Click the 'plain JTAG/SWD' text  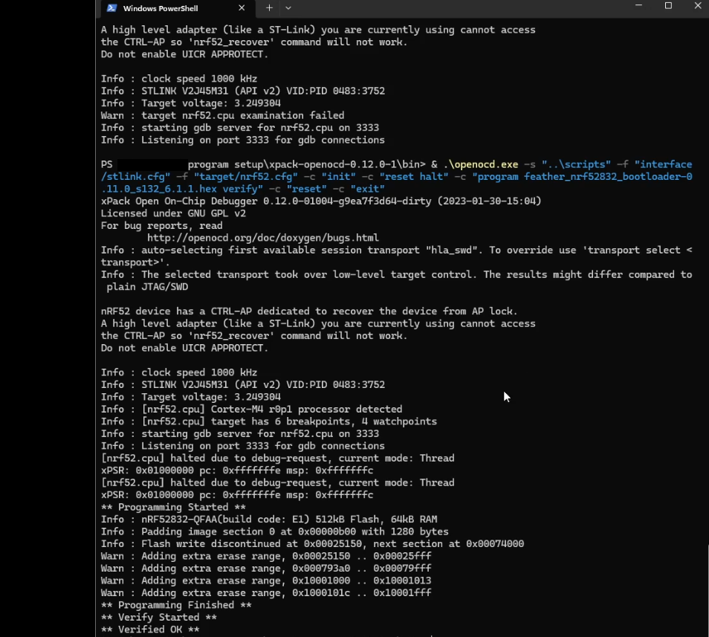(x=147, y=287)
